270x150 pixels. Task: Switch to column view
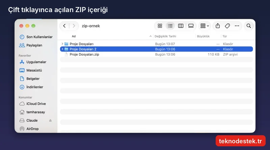[181, 26]
